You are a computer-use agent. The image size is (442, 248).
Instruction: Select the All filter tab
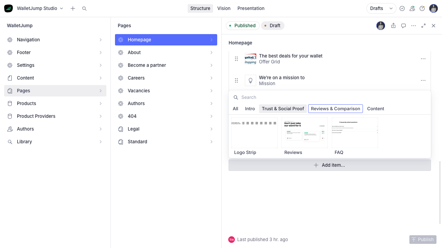click(x=236, y=108)
